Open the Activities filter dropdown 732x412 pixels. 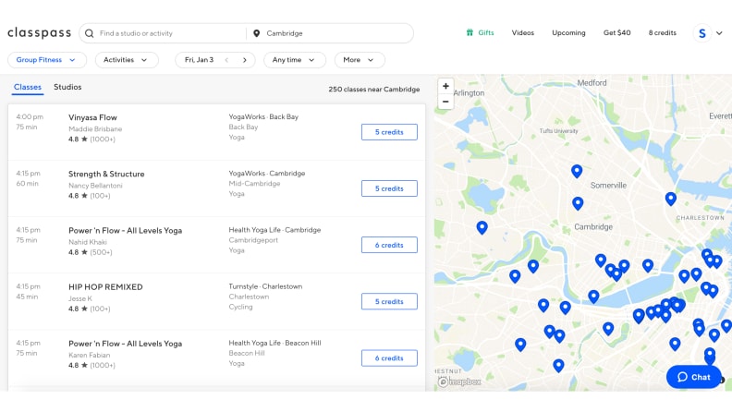[x=127, y=60]
